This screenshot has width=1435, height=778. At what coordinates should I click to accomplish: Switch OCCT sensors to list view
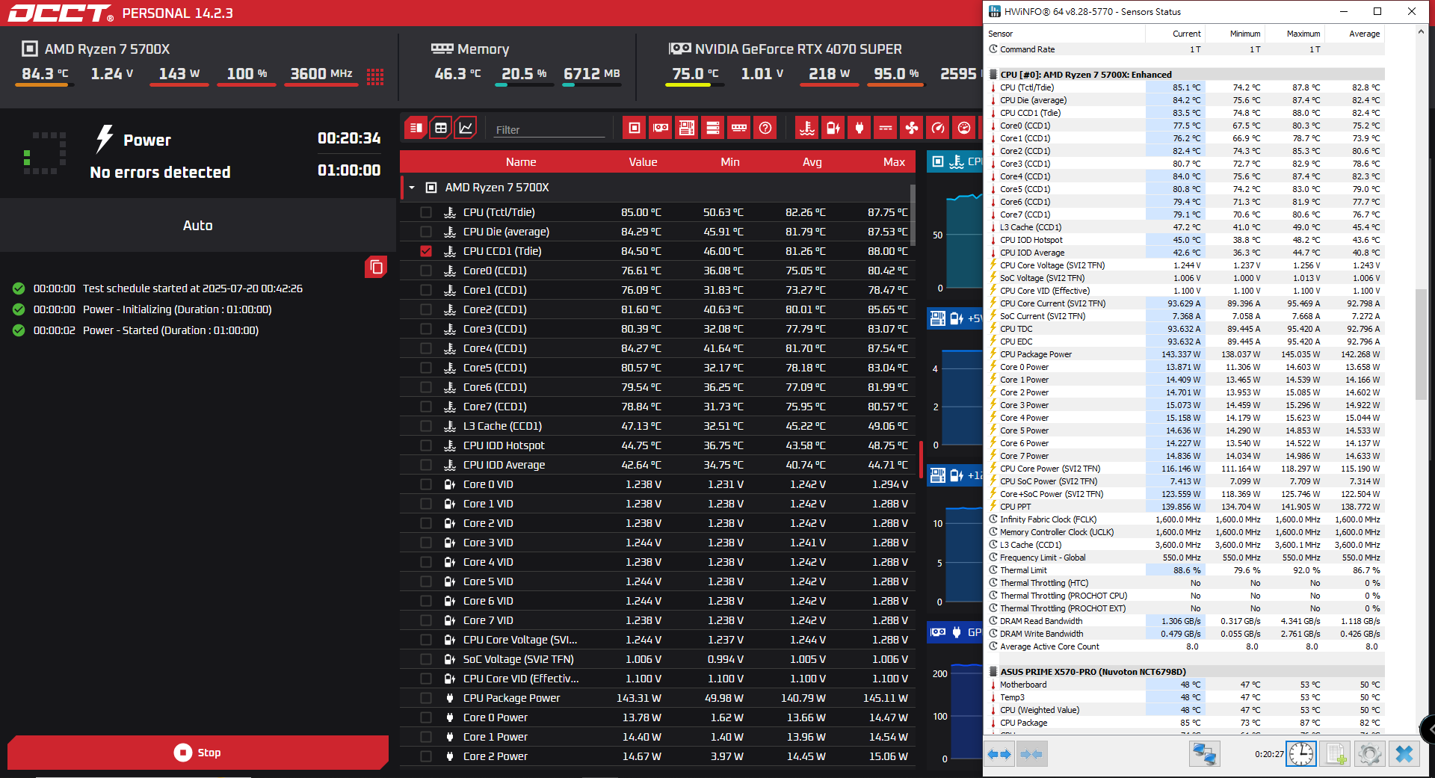(416, 128)
